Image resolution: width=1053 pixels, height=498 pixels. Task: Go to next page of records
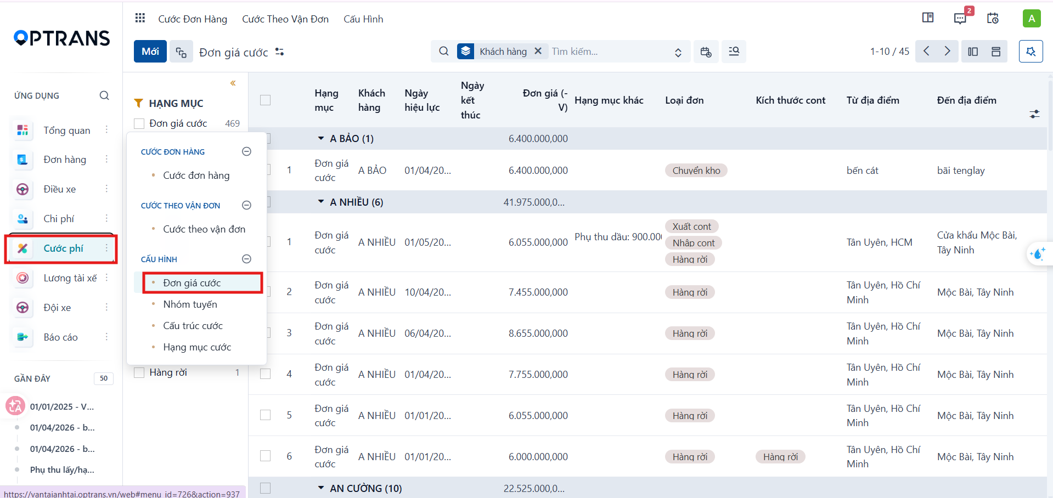coord(948,52)
